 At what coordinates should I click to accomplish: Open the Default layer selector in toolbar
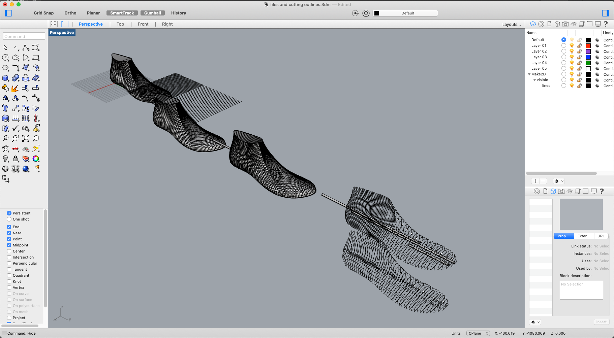[406, 13]
